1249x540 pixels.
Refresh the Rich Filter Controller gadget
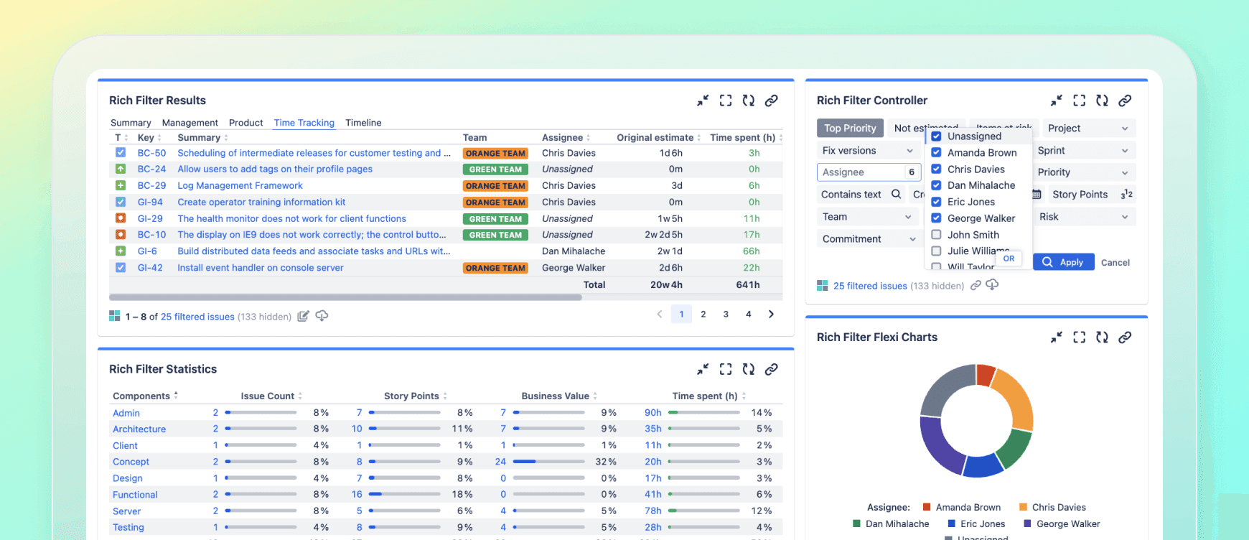coord(1102,101)
